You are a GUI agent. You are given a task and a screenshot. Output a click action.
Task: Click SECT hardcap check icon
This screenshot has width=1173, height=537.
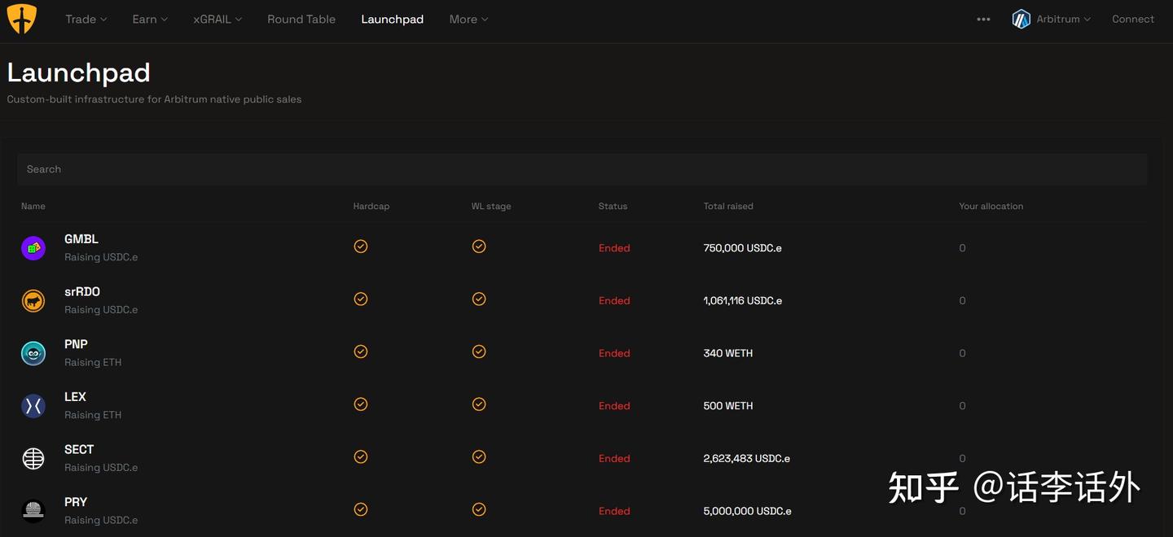click(x=361, y=457)
